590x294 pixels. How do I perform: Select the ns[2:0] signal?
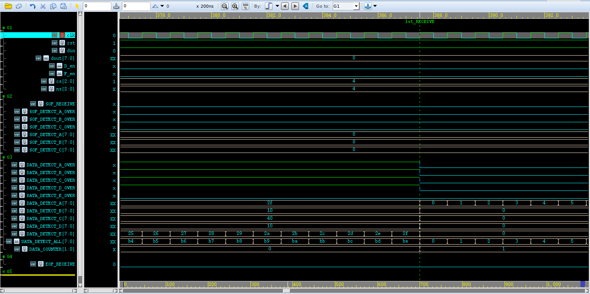click(x=65, y=89)
